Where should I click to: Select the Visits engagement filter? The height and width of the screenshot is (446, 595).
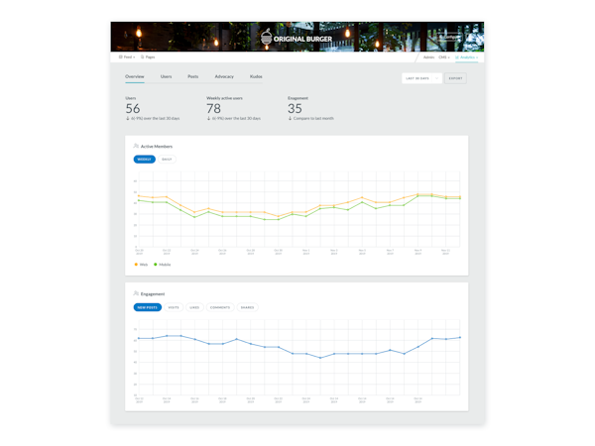(x=174, y=307)
